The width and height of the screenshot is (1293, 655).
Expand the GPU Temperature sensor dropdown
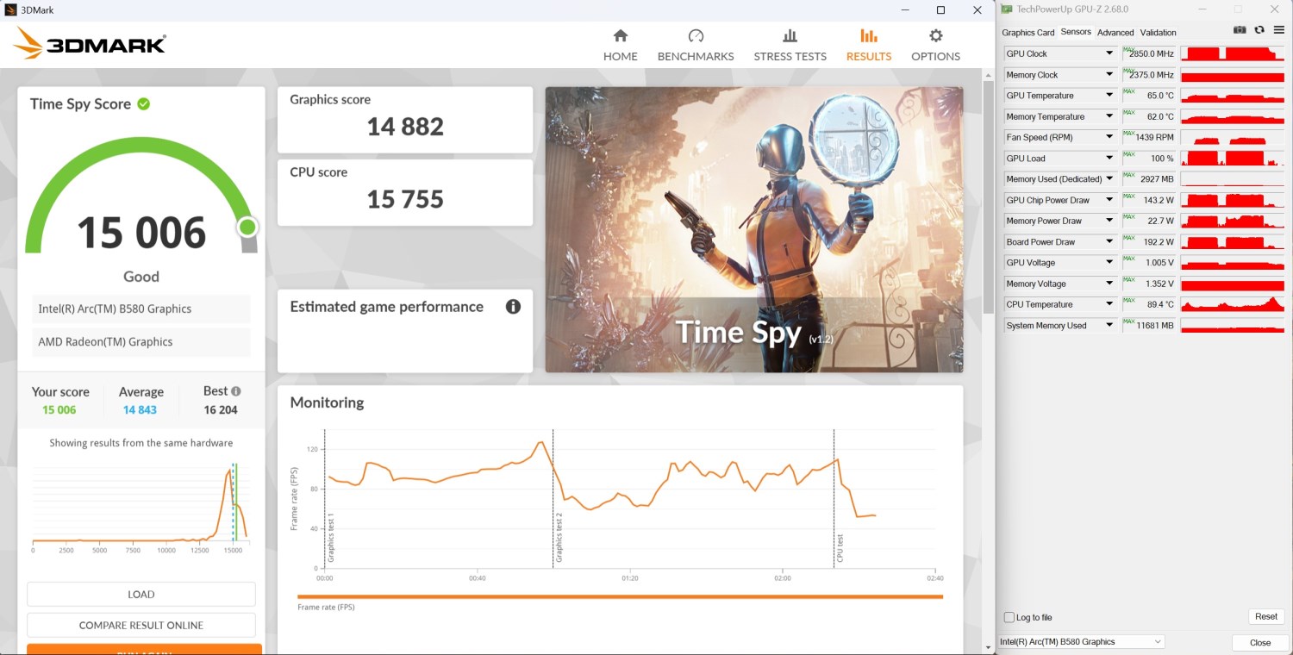tap(1109, 96)
